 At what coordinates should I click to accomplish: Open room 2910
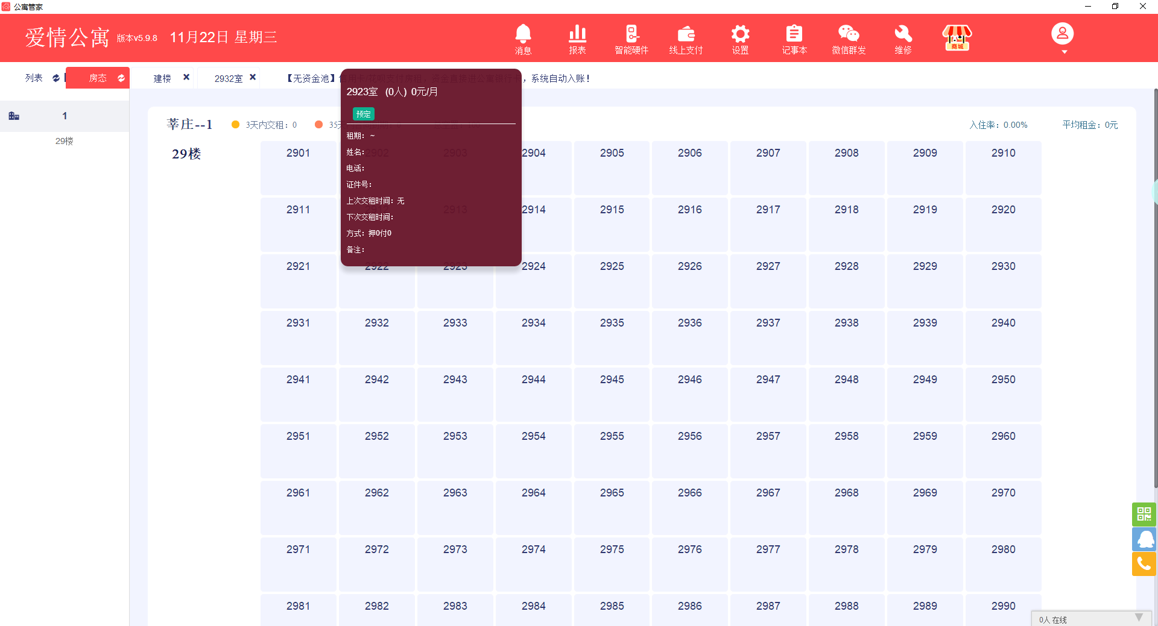point(1004,167)
